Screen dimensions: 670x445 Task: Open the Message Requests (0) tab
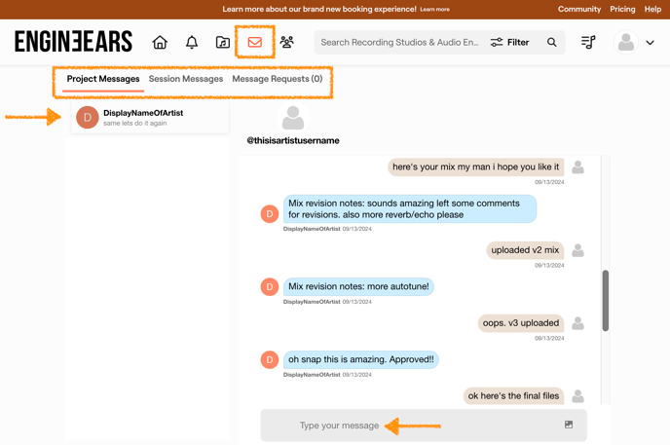[277, 79]
